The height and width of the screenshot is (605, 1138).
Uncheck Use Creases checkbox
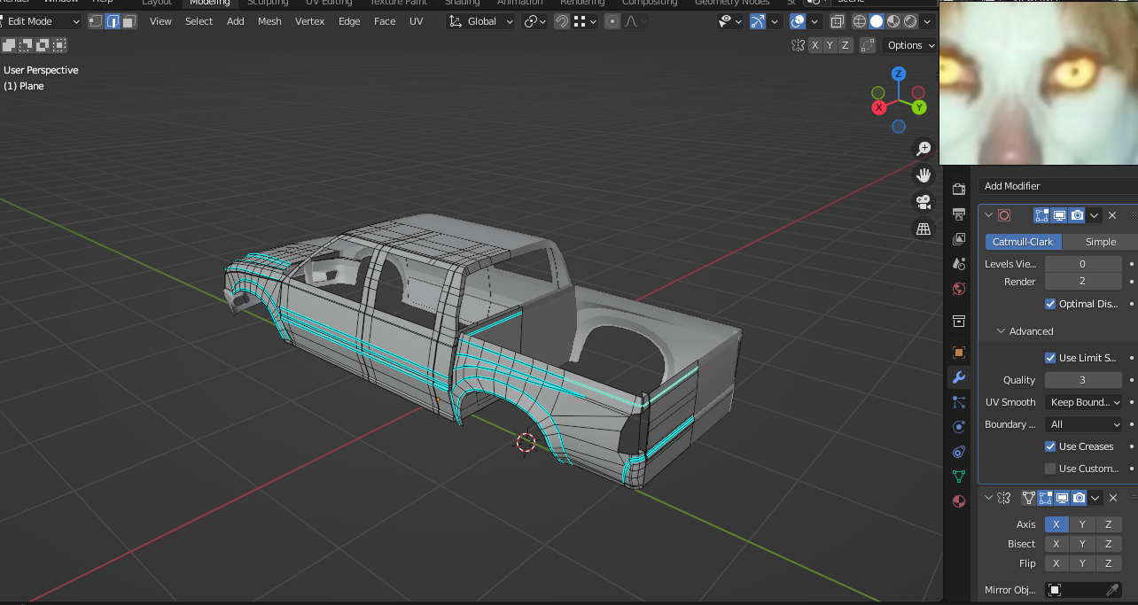[1051, 446]
